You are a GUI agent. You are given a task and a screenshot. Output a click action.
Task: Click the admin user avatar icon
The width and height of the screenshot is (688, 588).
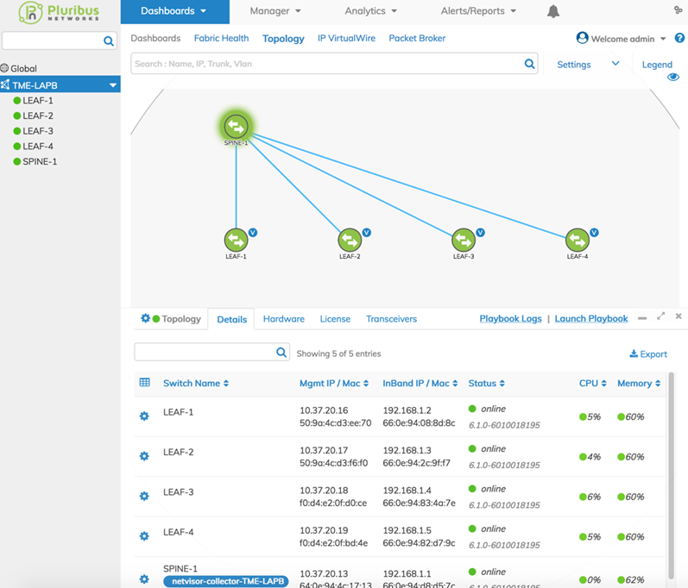point(583,38)
